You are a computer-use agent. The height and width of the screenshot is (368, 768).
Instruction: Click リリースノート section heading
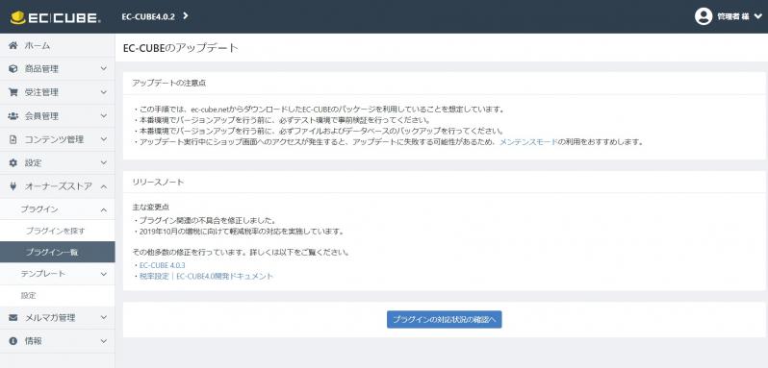point(158,183)
